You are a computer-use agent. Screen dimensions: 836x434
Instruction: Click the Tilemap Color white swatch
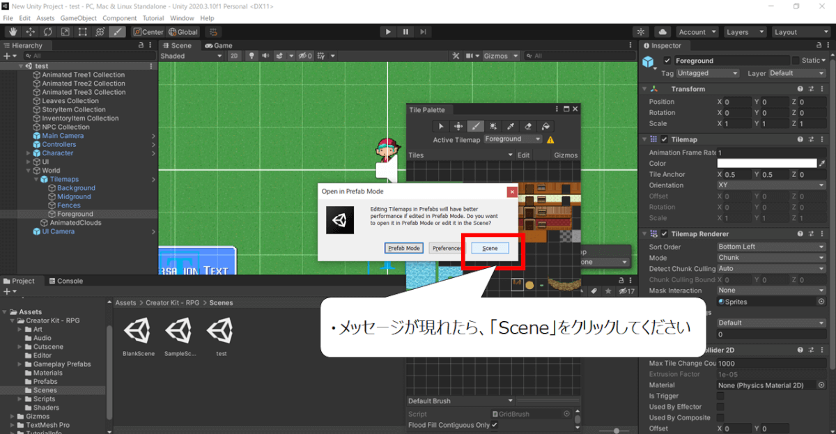(x=766, y=164)
